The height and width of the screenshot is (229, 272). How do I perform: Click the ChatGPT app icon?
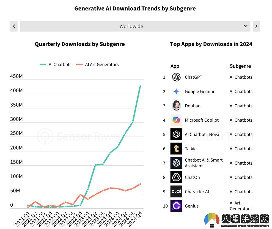tap(176, 77)
